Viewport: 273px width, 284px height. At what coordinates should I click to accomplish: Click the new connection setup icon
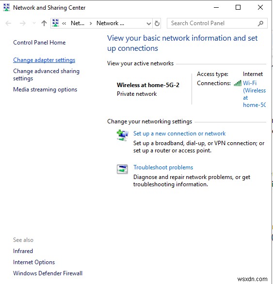[x=123, y=135]
